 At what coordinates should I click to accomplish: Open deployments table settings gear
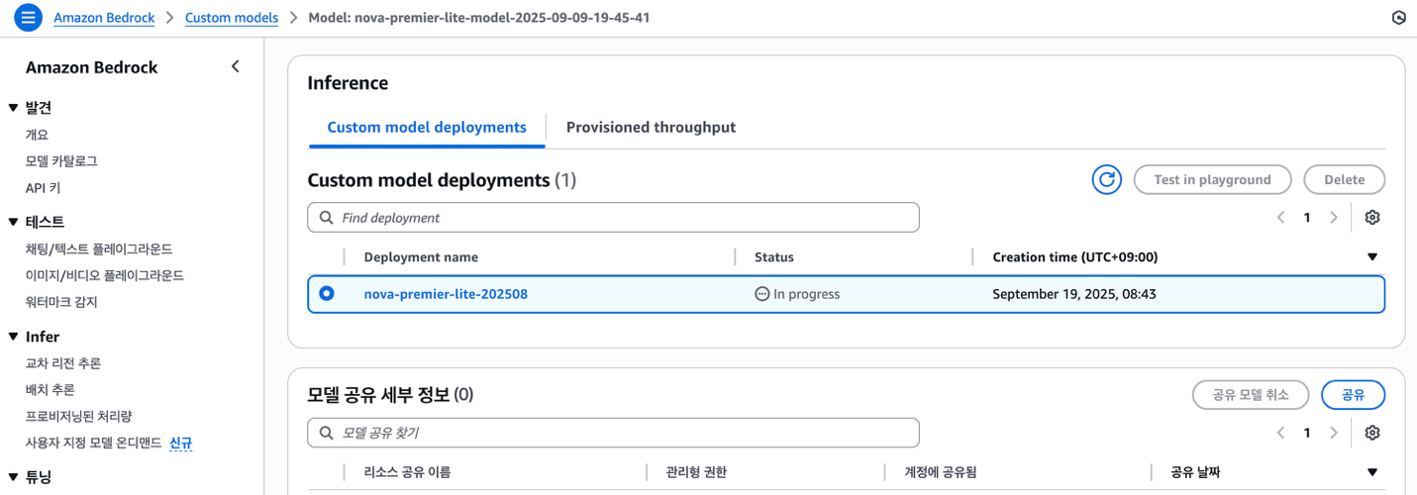(x=1371, y=218)
